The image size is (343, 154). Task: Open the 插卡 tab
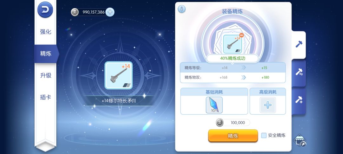coord(45,97)
